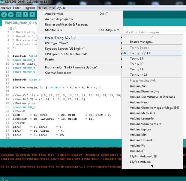Open the Ayuda menu
The height and width of the screenshot is (181, 186).
tap(61, 8)
